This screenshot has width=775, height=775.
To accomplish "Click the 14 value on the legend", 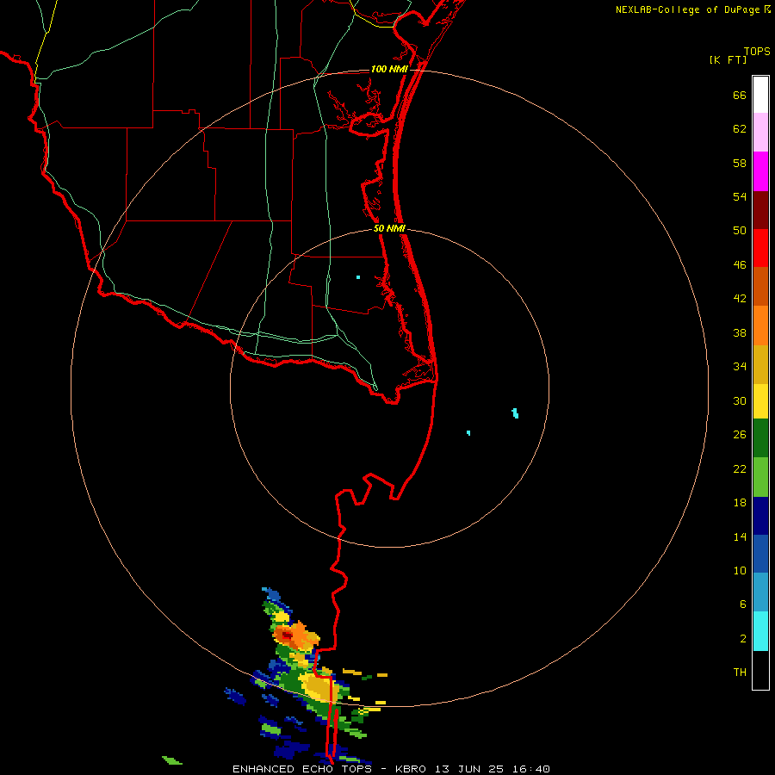I will click(x=740, y=536).
